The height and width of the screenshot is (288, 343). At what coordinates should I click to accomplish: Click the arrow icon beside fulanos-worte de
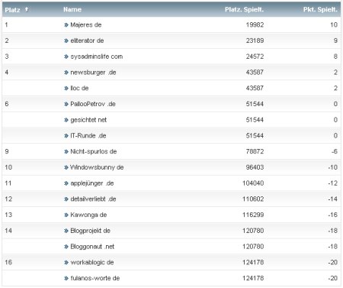click(66, 278)
